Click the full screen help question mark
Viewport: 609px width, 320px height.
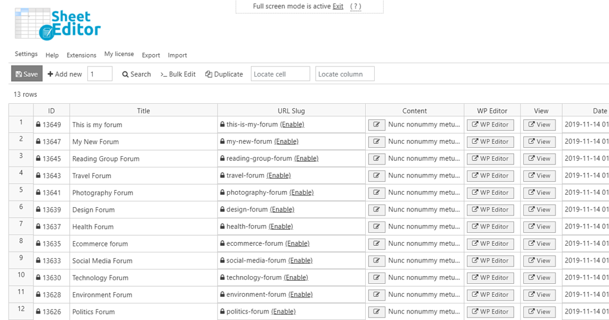(356, 6)
